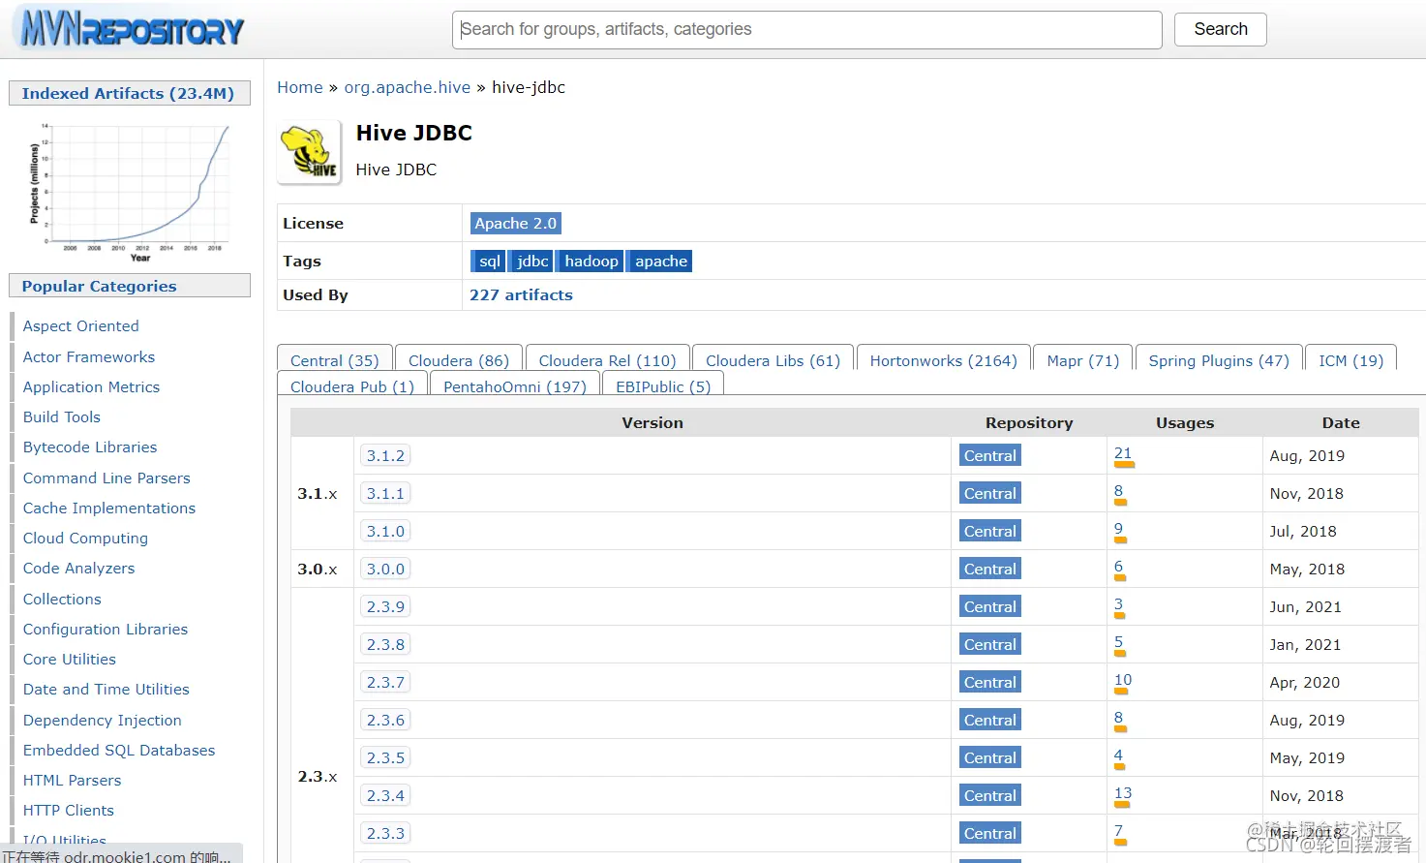1426x863 pixels.
Task: Switch to the ICM (19) tab
Action: [x=1350, y=360]
